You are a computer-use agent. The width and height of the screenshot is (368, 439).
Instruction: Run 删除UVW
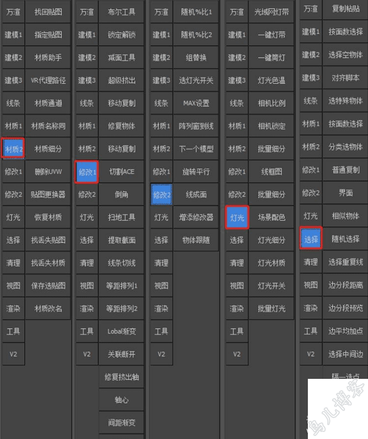tap(48, 172)
